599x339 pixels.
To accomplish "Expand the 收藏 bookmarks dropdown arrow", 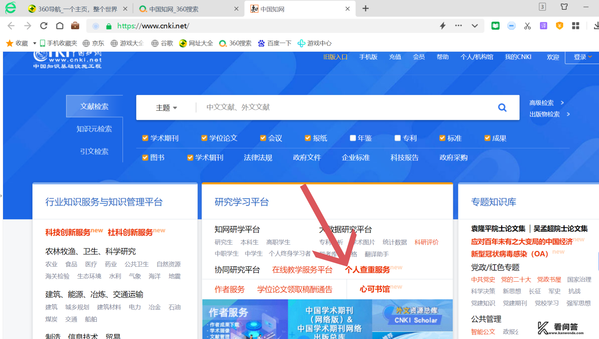I will (x=34, y=43).
